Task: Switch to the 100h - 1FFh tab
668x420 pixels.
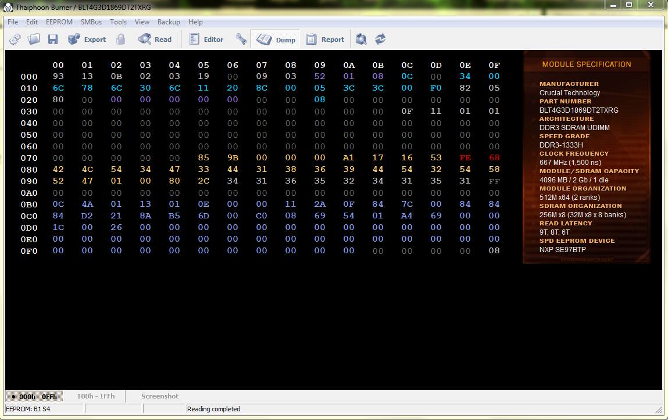Action: [96, 396]
